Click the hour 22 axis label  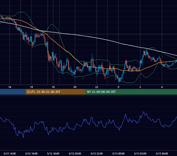[97, 87]
